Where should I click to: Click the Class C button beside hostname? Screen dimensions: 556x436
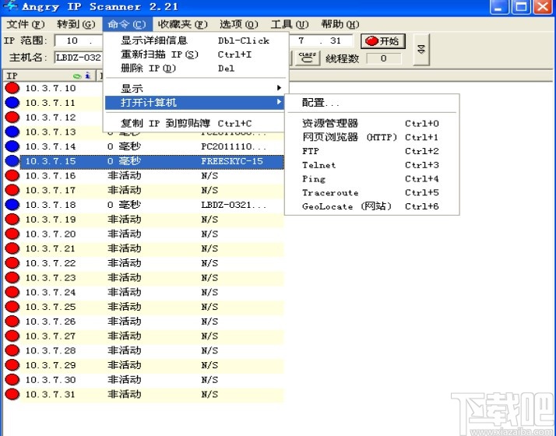pos(308,58)
